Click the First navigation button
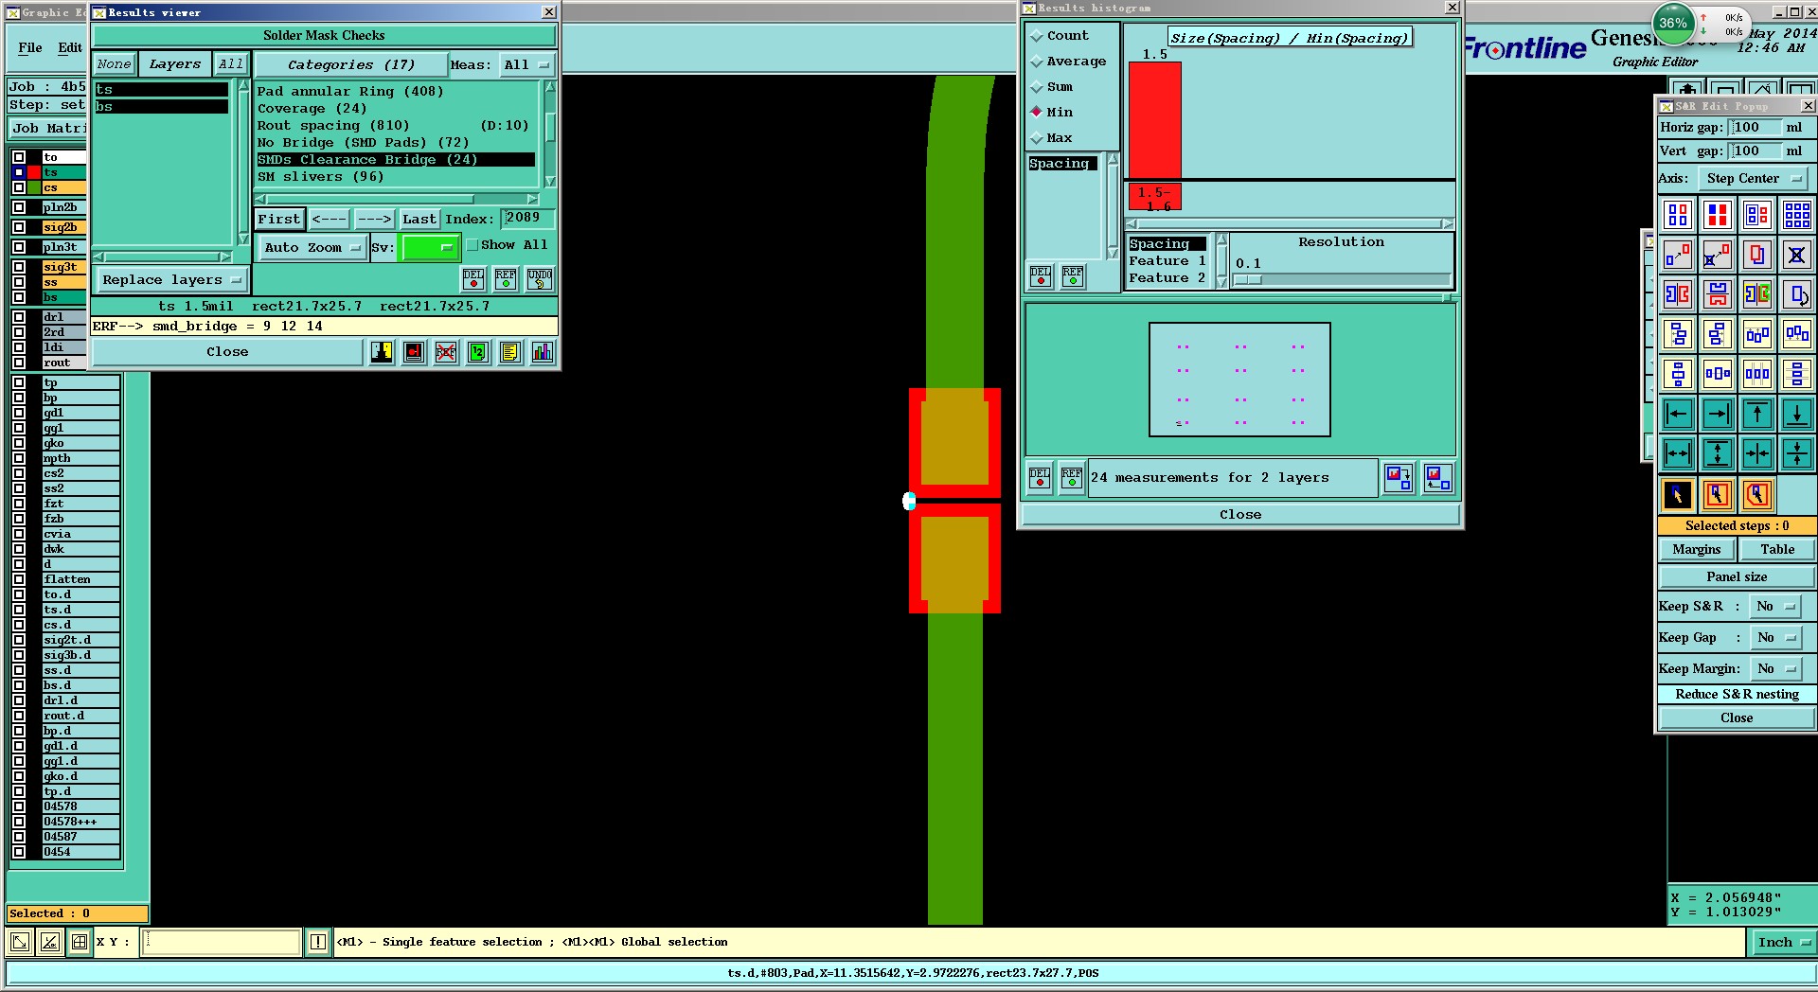This screenshot has height=992, width=1818. click(278, 220)
